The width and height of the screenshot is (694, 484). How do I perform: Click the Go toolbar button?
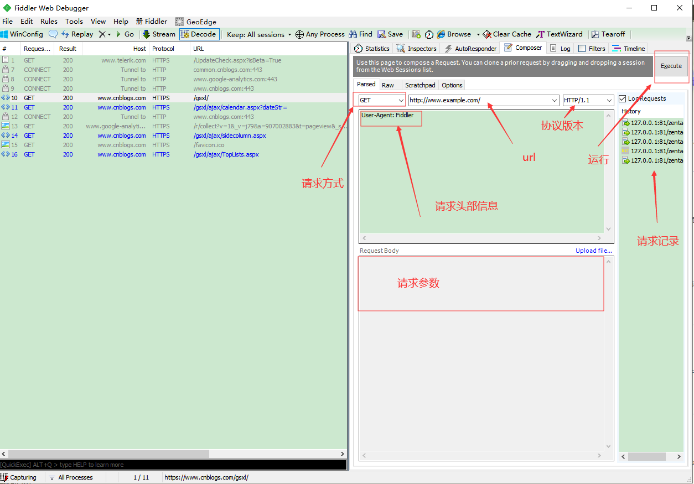[125, 34]
